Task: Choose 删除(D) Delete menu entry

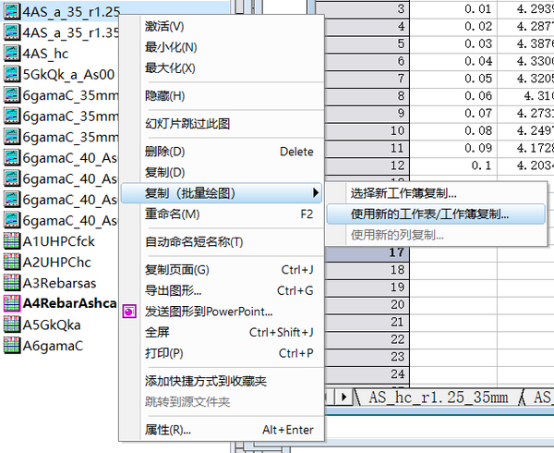Action: coord(222,152)
